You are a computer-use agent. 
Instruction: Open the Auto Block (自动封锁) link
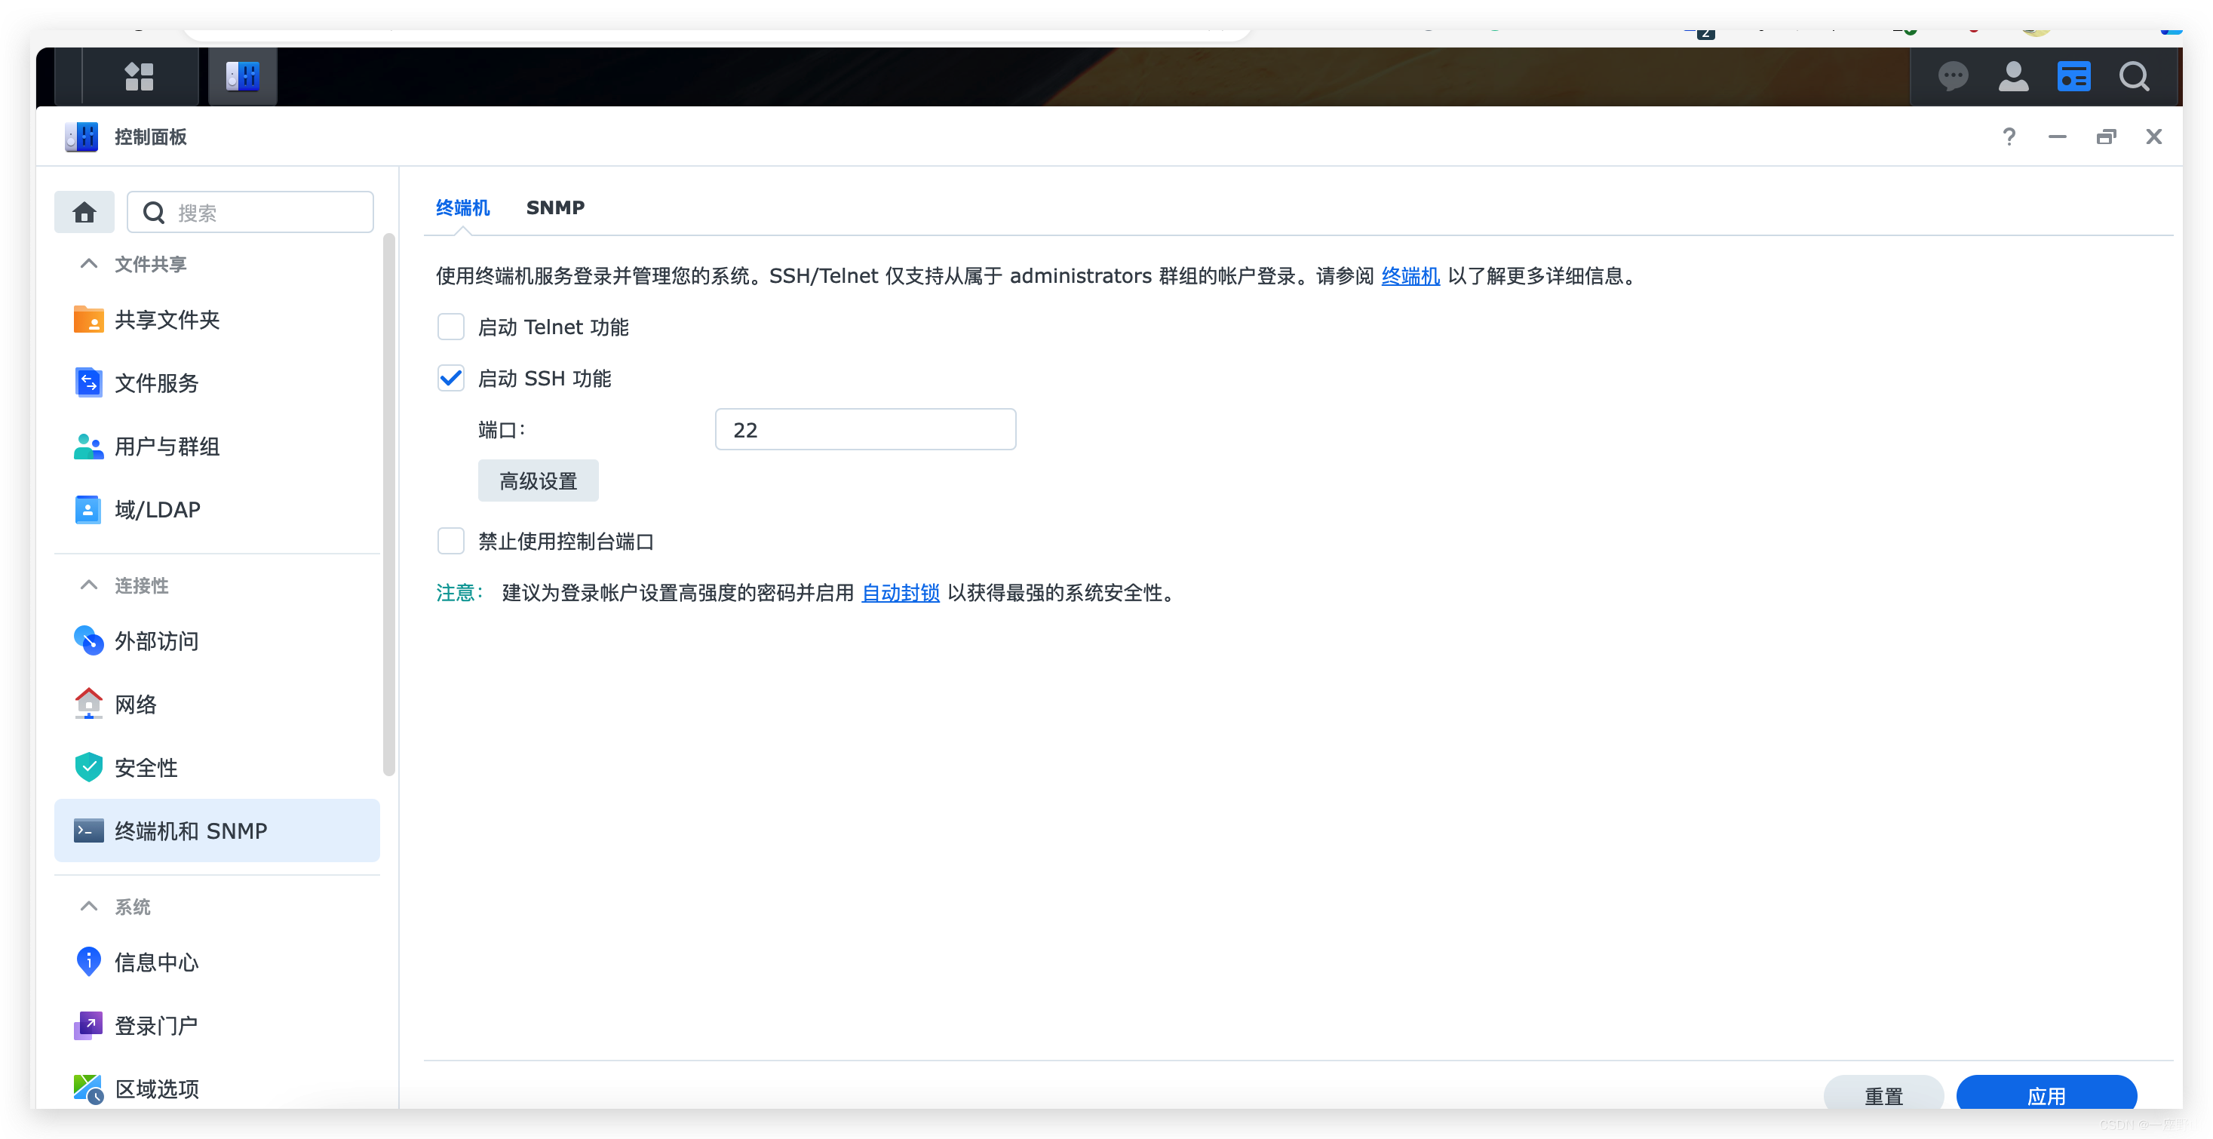(900, 593)
